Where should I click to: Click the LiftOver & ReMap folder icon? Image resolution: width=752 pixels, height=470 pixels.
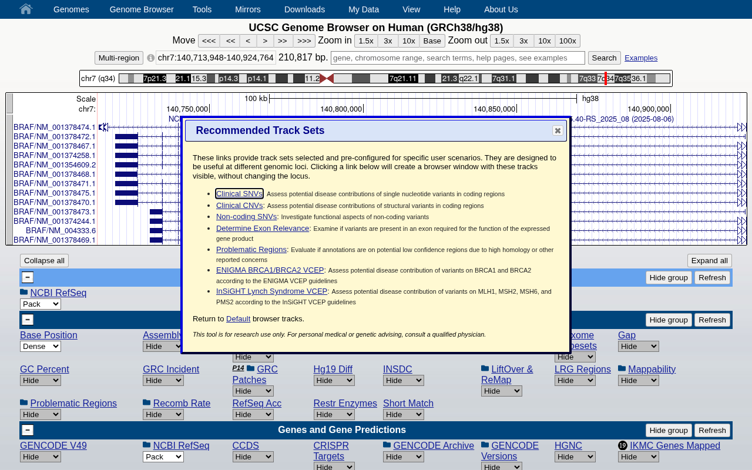pyautogui.click(x=485, y=368)
